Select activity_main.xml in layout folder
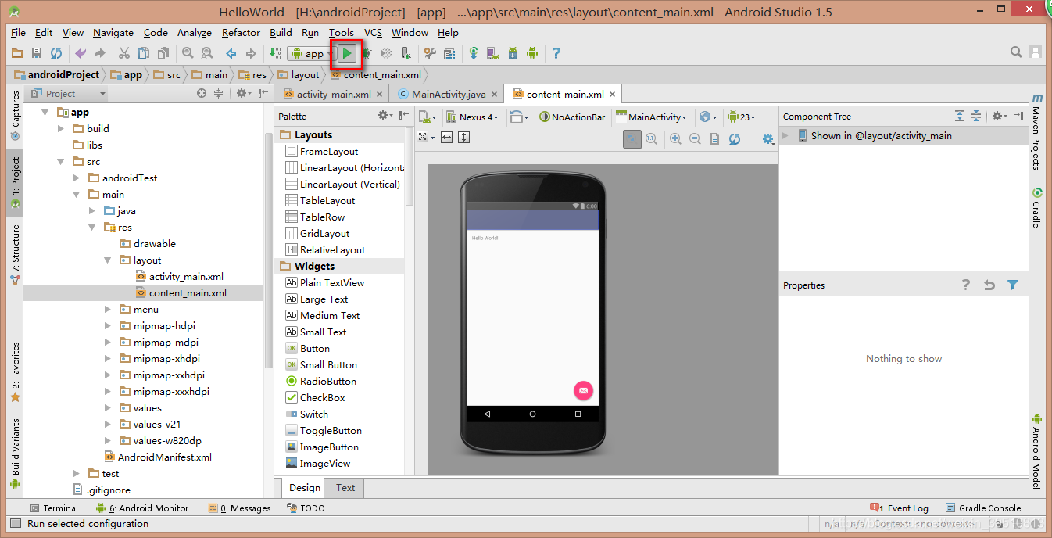The height and width of the screenshot is (538, 1052). pos(179,277)
